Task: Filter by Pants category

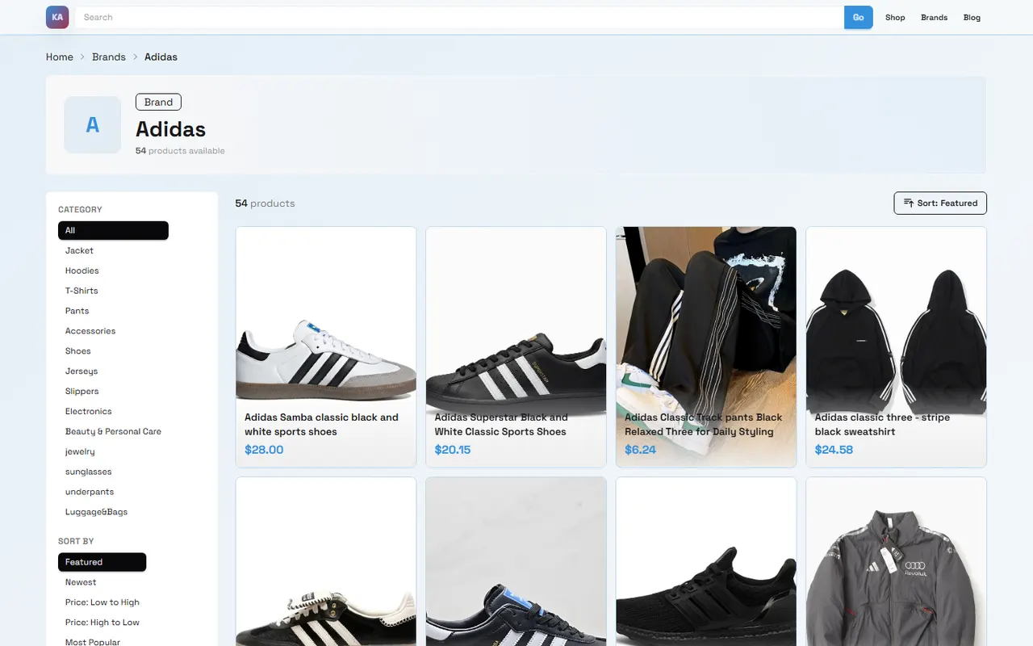Action: coord(77,311)
